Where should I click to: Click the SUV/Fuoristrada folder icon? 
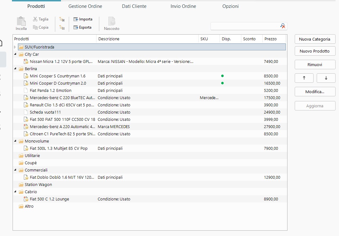21,47
